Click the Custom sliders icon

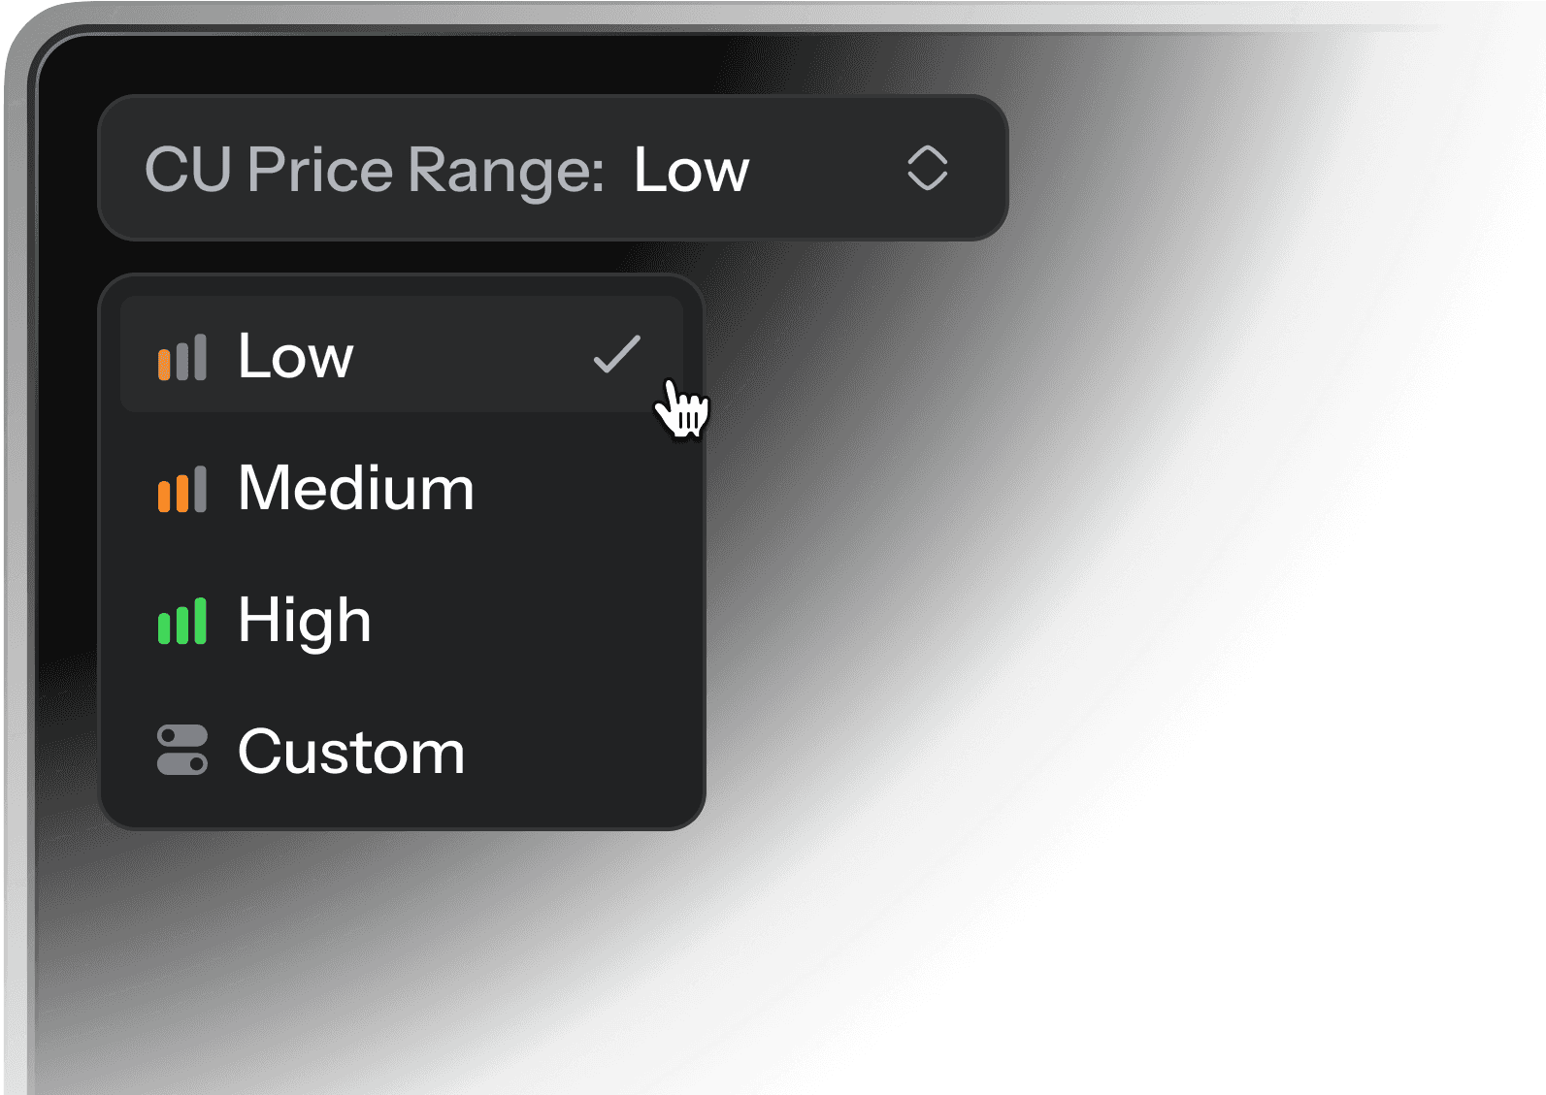(x=182, y=751)
